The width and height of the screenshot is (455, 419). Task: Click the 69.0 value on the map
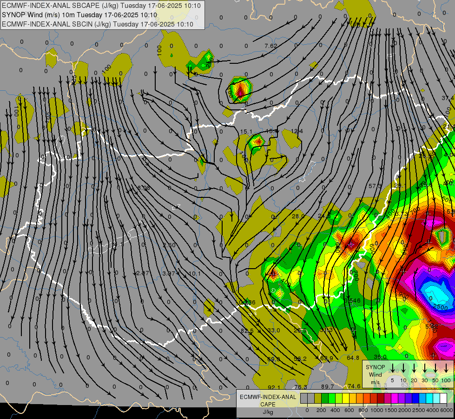tap(273, 359)
